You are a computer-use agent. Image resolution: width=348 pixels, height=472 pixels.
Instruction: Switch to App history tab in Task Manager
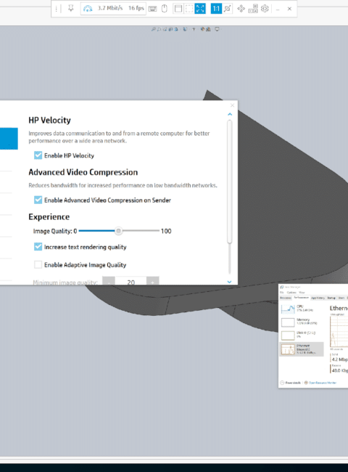click(318, 298)
